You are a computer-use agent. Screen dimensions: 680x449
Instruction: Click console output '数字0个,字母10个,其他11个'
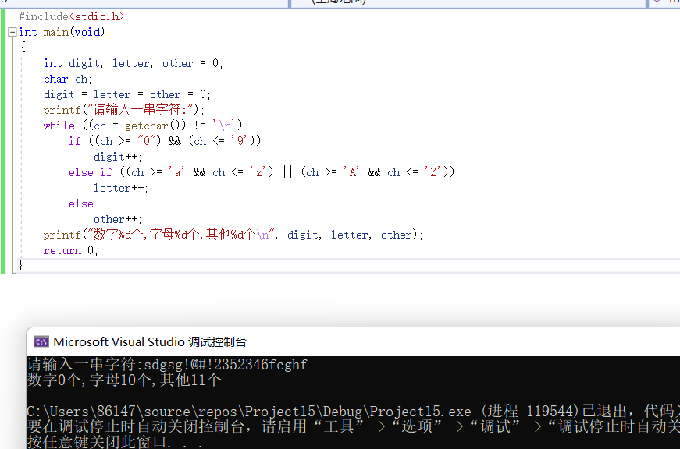tap(124, 380)
